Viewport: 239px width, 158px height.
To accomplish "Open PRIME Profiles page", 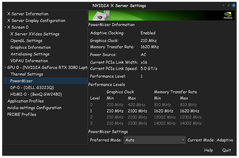I will coord(21,114).
